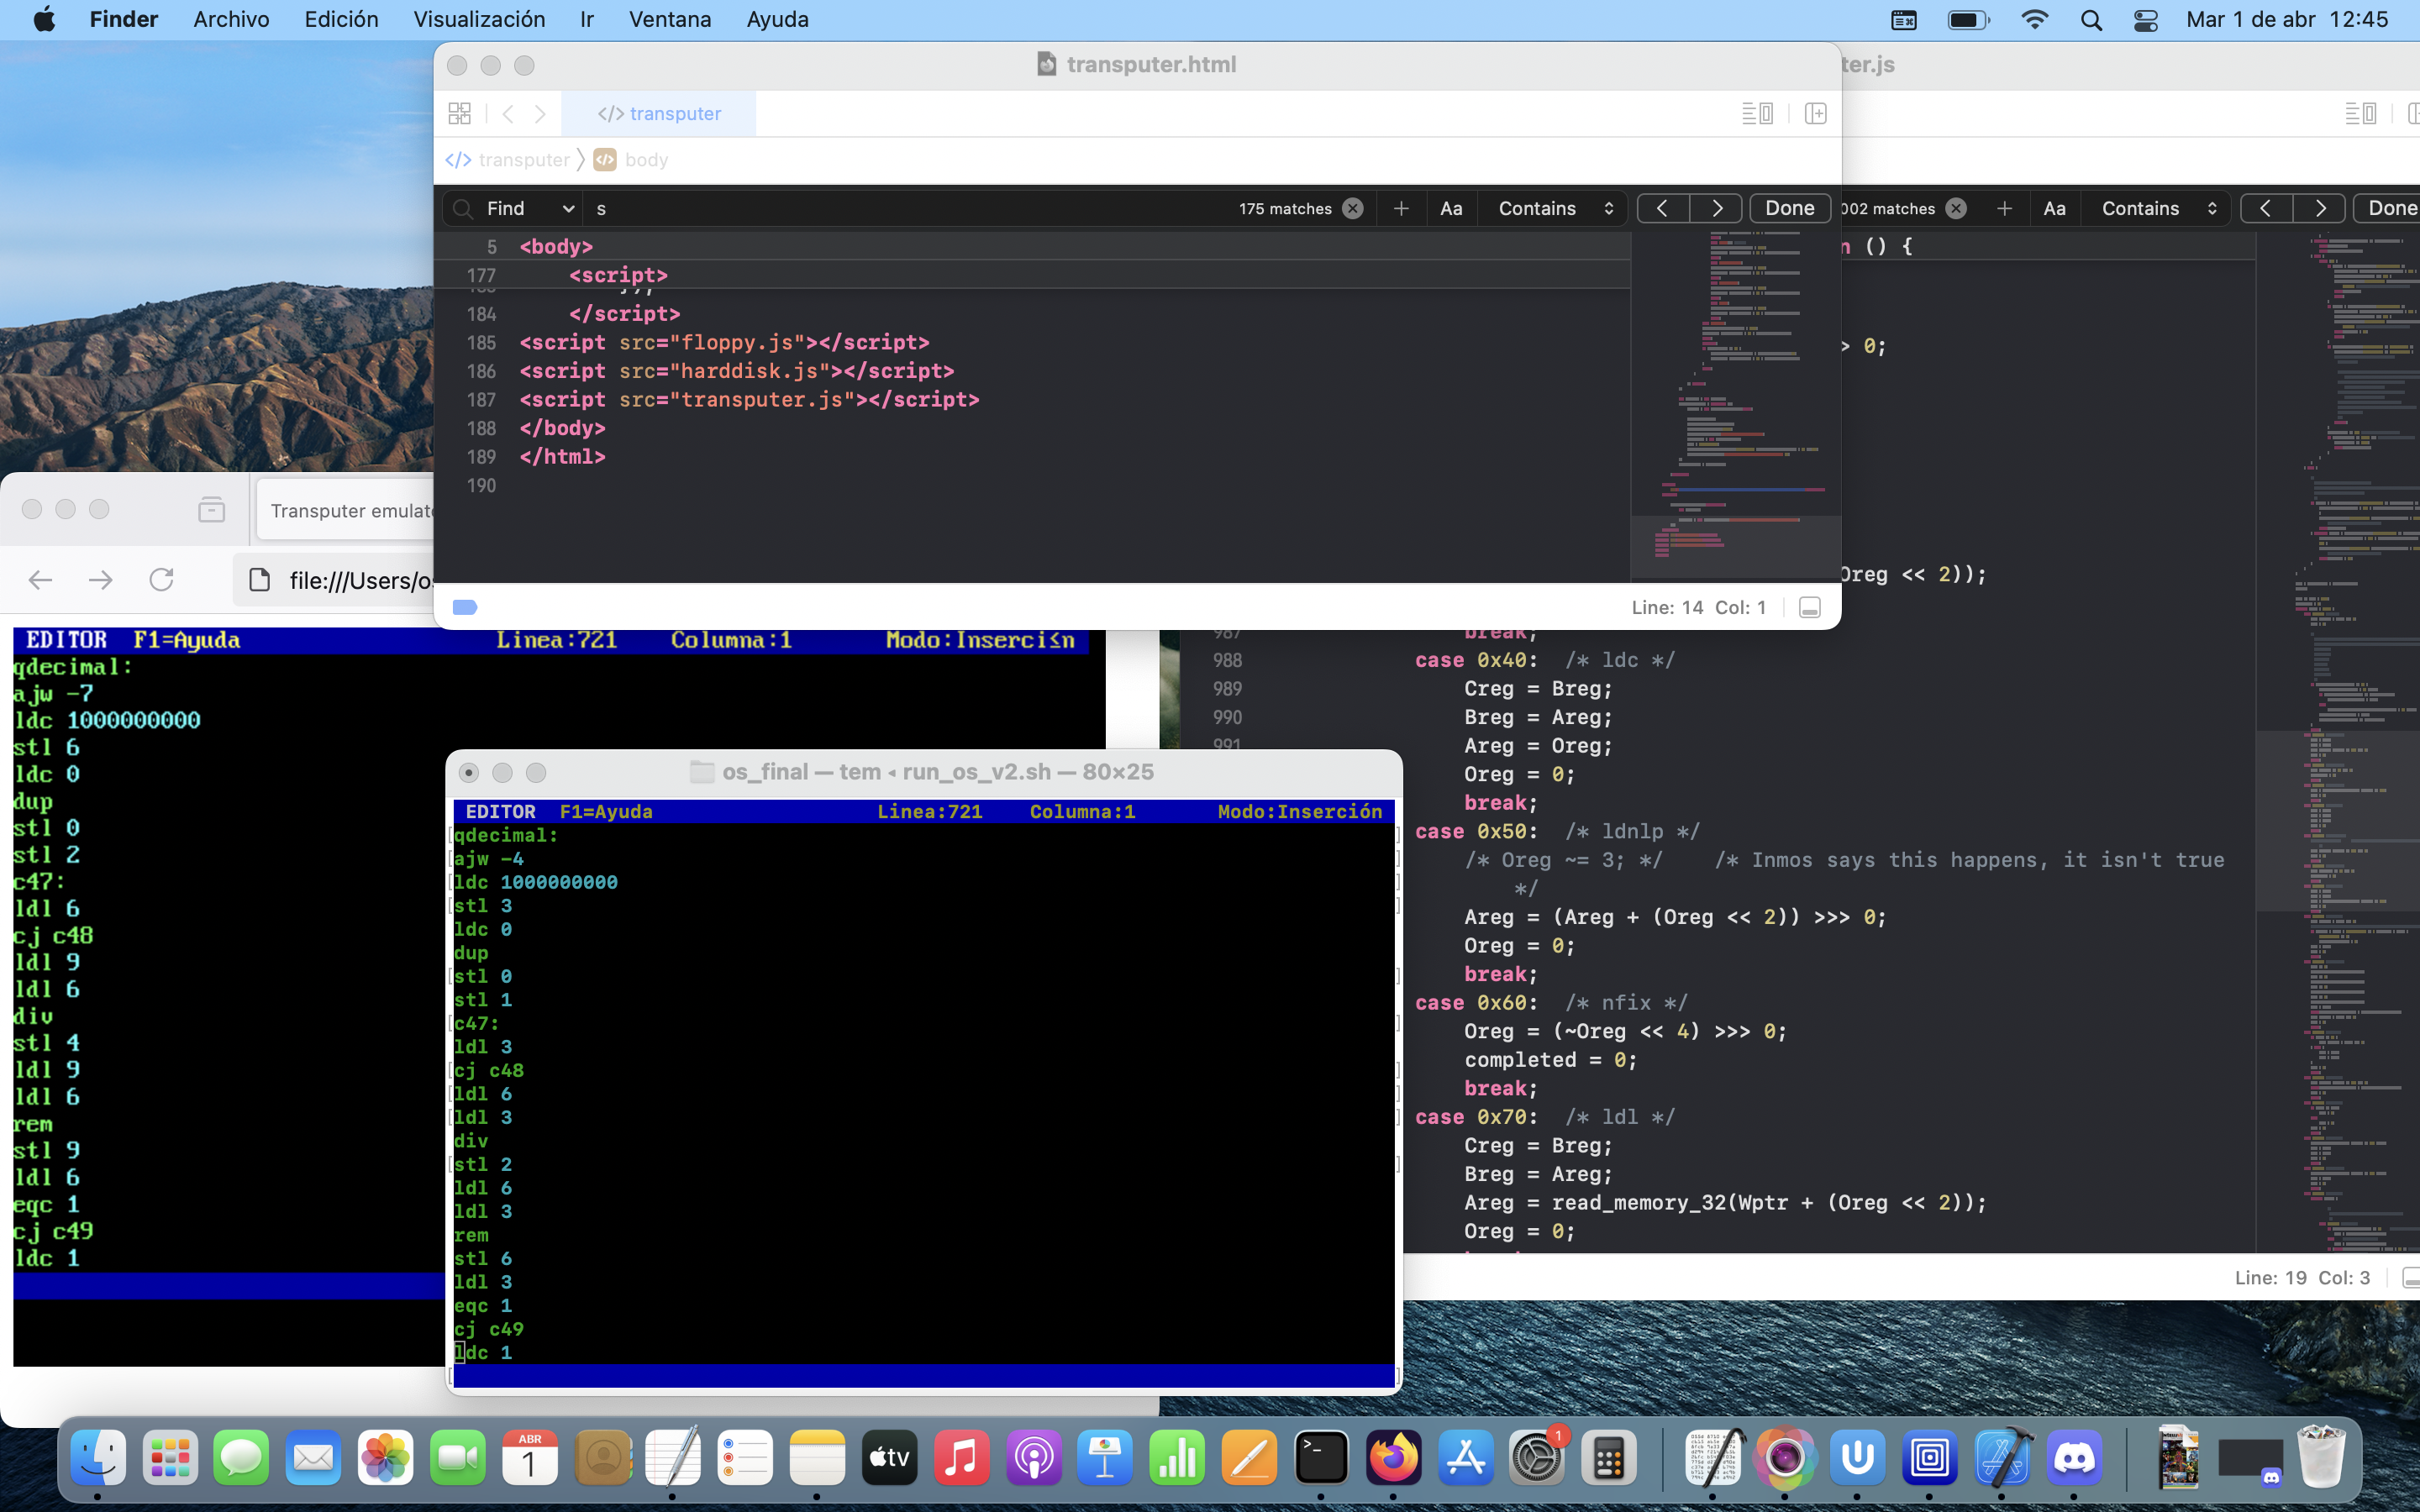The width and height of the screenshot is (2420, 1512).
Task: Open Terminal in the dock
Action: [1322, 1458]
